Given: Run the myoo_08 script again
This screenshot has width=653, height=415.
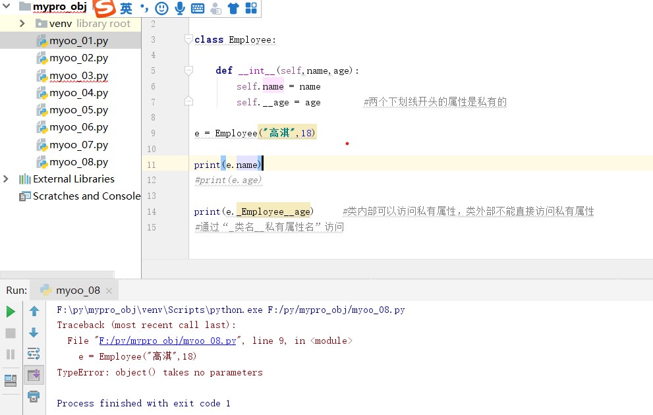Looking at the screenshot, I should 11,312.
